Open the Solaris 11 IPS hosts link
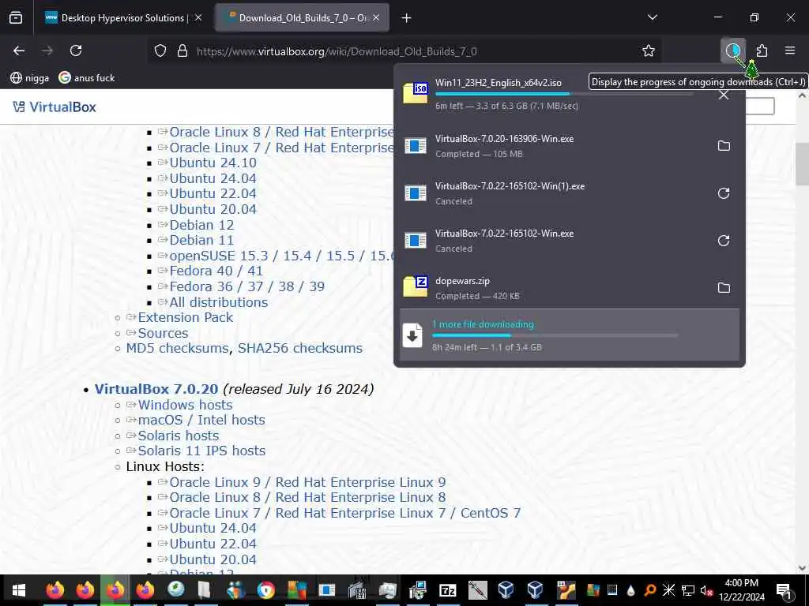Image resolution: width=809 pixels, height=606 pixels. tap(201, 451)
